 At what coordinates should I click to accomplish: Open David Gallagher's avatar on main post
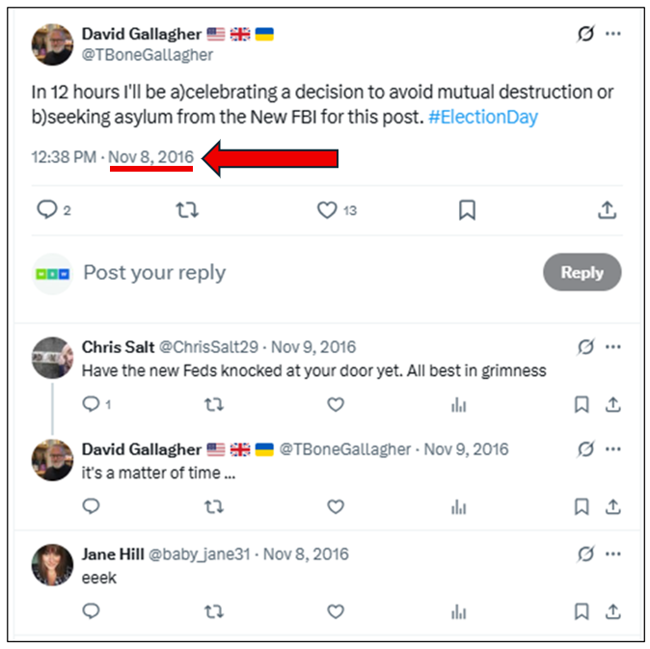53,44
